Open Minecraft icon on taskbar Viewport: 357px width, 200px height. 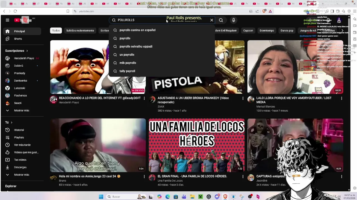[200, 197]
